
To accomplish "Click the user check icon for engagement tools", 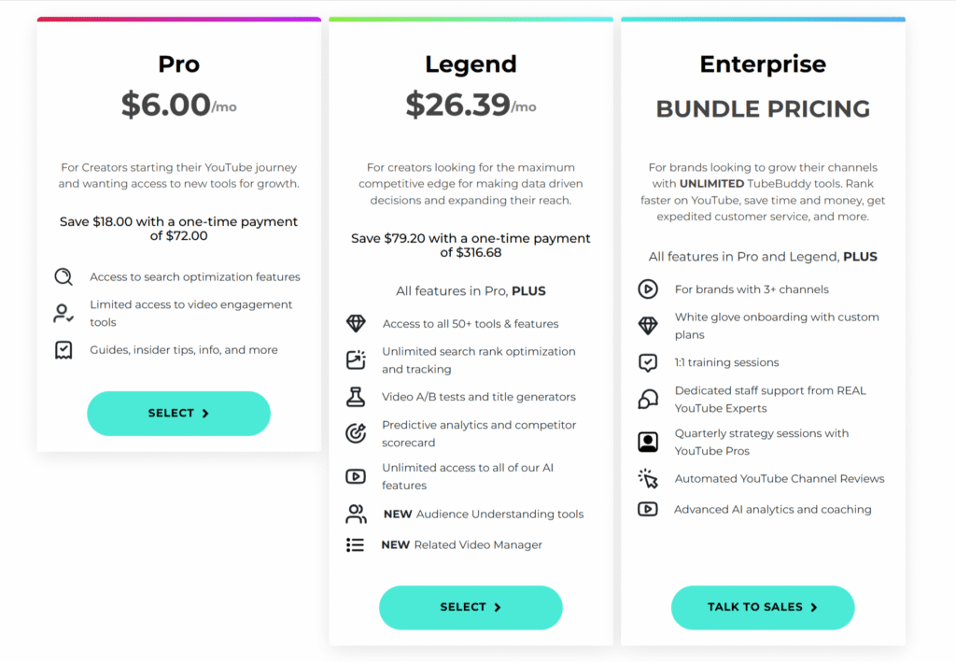I will point(63,314).
